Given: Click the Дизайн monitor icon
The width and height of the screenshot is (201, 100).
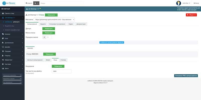Looking at the screenshot, I should point(3,47).
